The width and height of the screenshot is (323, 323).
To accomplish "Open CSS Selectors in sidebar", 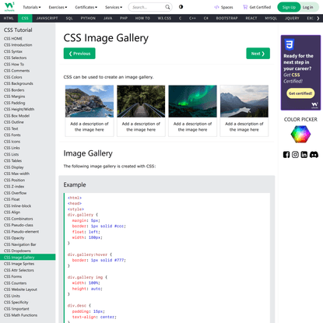I will [27, 58].
